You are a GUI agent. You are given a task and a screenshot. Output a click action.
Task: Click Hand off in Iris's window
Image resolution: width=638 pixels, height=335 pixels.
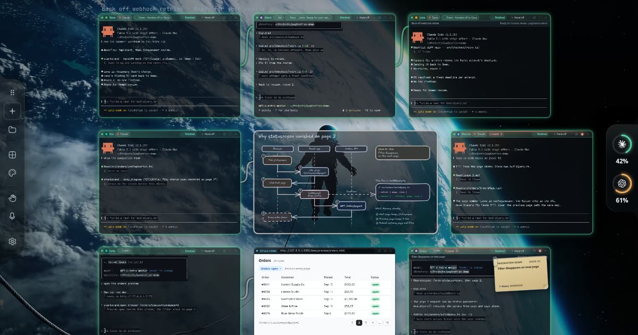tap(208, 135)
